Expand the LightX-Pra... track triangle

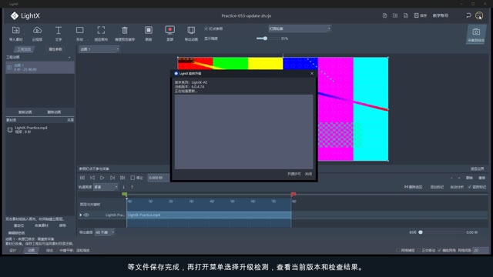81,215
